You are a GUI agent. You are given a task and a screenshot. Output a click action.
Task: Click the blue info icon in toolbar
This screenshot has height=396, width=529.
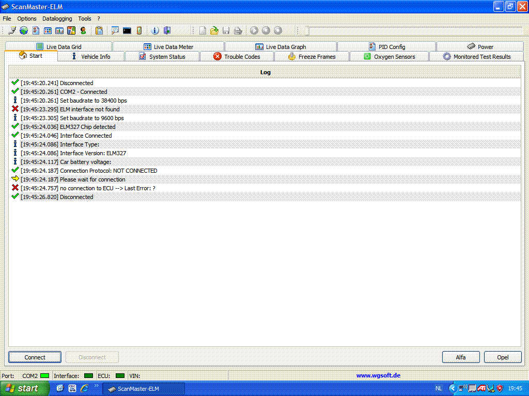tap(155, 31)
